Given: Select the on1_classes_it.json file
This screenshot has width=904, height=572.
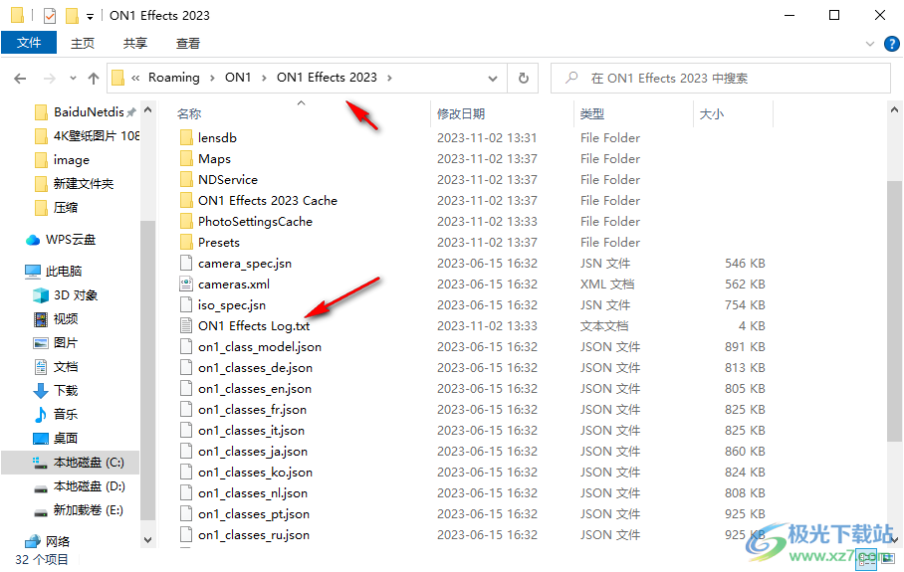Looking at the screenshot, I should click(251, 431).
